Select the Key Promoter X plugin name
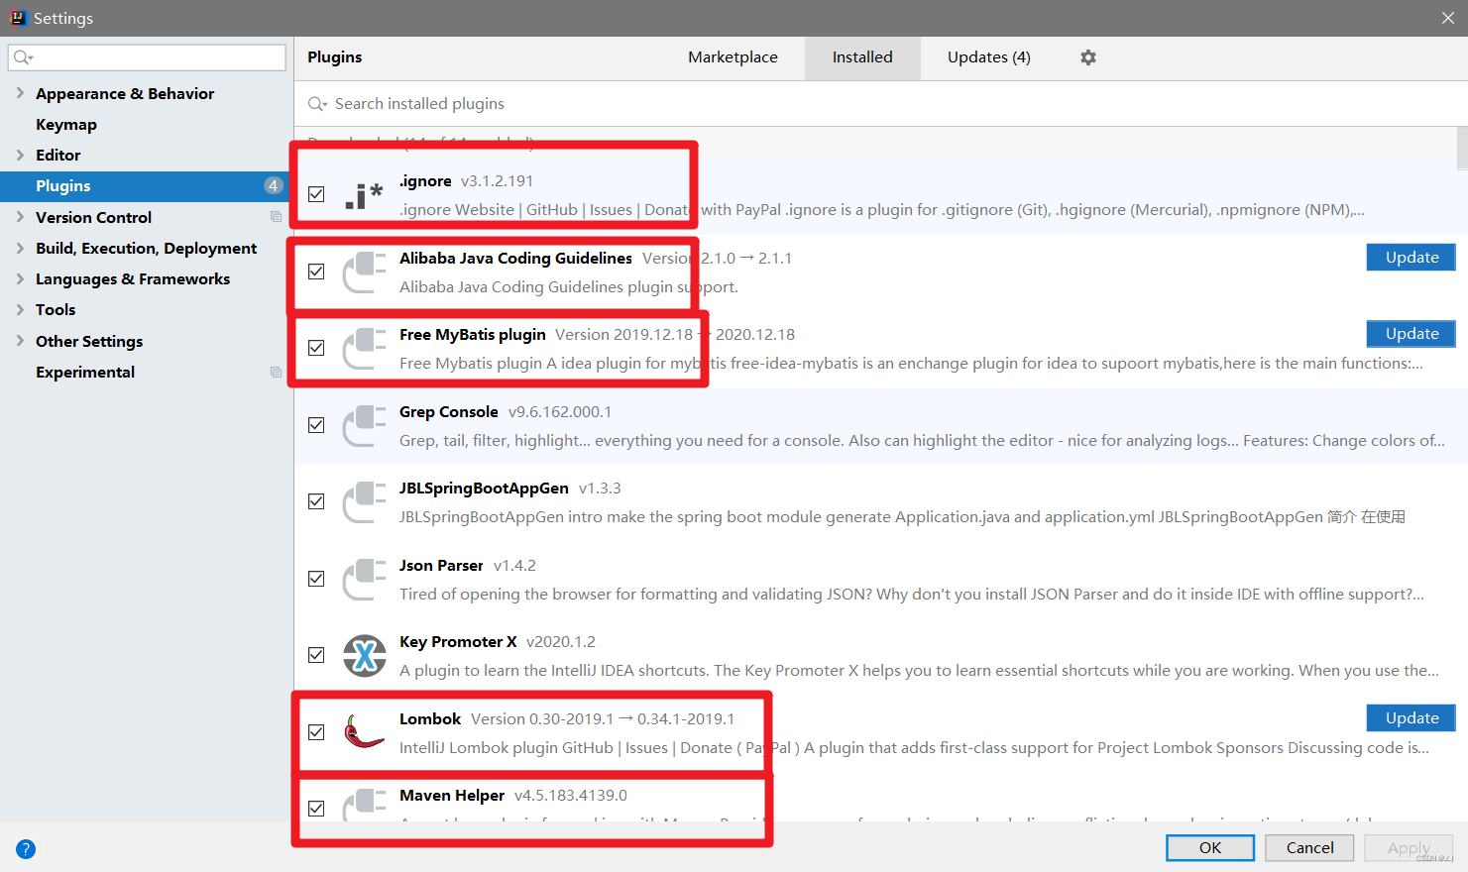Screen dimensions: 1468x872 pos(458,641)
